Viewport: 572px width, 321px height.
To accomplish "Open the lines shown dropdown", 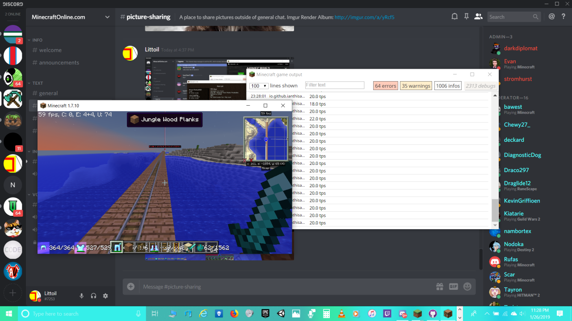I will (x=258, y=86).
